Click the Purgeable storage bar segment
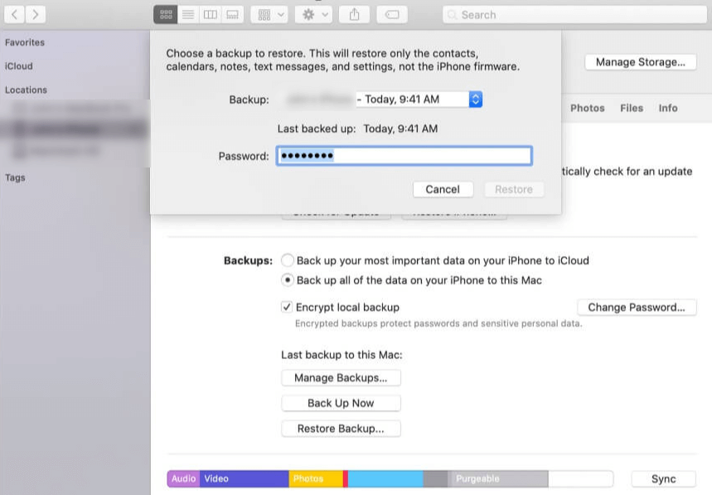Screen dimensions: 712x495 point(498,478)
